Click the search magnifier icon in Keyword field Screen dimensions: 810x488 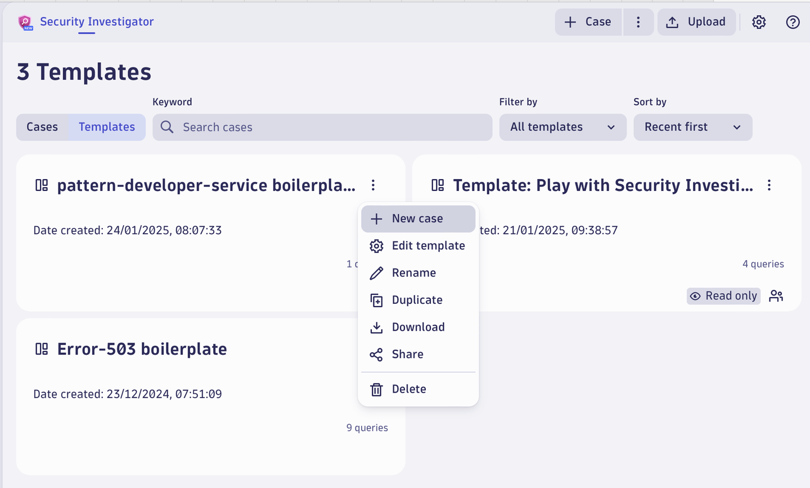(166, 127)
